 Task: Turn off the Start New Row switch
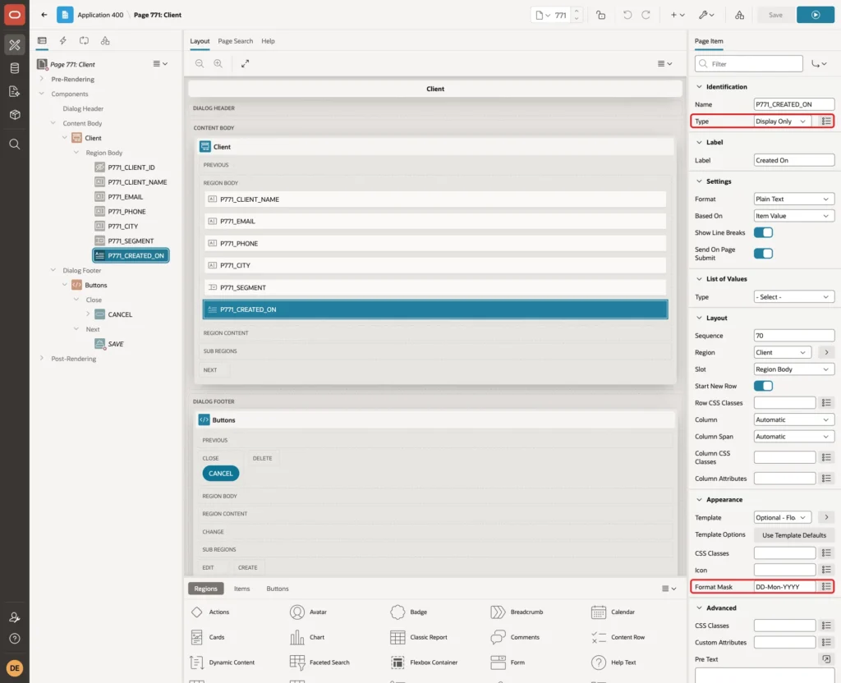763,386
